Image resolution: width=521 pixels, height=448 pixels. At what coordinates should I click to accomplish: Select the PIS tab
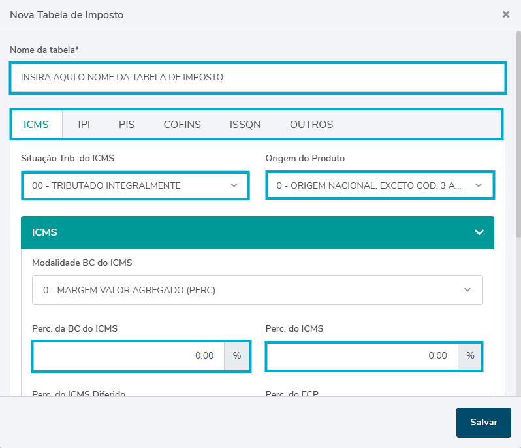coord(127,124)
